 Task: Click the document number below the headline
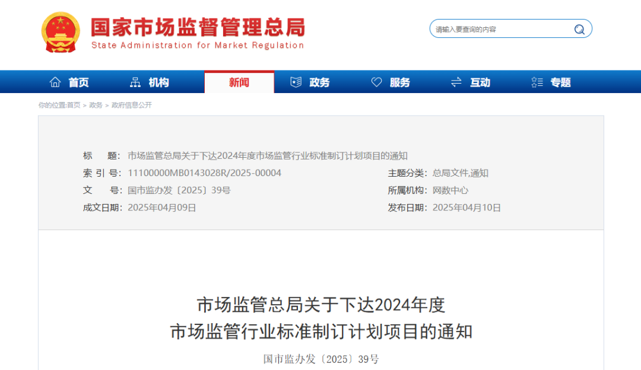pos(321,359)
